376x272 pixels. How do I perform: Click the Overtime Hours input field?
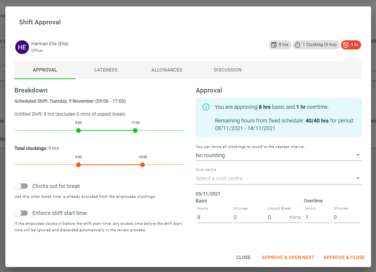(x=318, y=217)
